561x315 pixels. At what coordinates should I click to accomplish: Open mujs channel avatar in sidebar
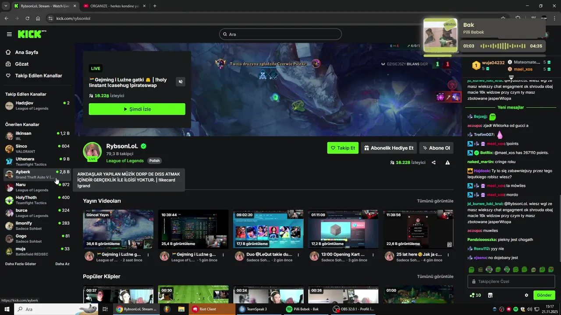point(9,252)
